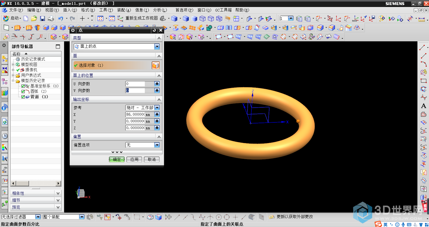Toggle the 基准坐标系 (0) checkbox

pyautogui.click(x=23, y=86)
